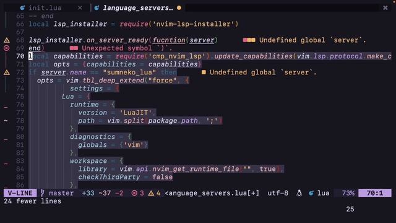Click the Lua filetype icon in statusline
Image resolution: width=396 pixels, height=223 pixels.
pyautogui.click(x=311, y=193)
